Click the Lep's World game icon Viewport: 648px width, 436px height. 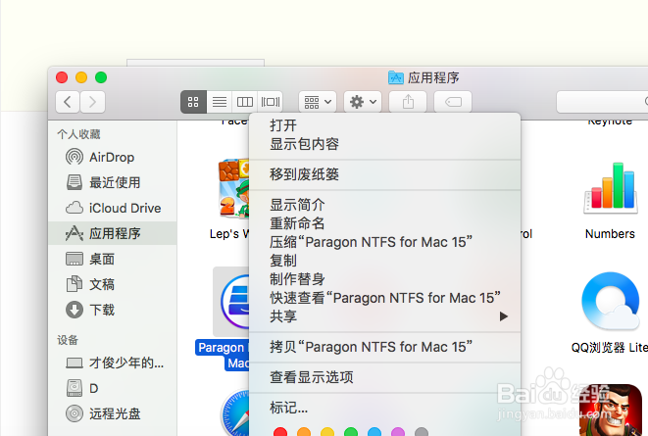[x=234, y=188]
